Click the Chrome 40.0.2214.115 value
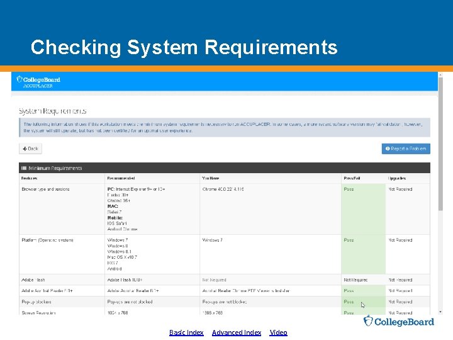The height and width of the screenshot is (340, 453). [223, 190]
